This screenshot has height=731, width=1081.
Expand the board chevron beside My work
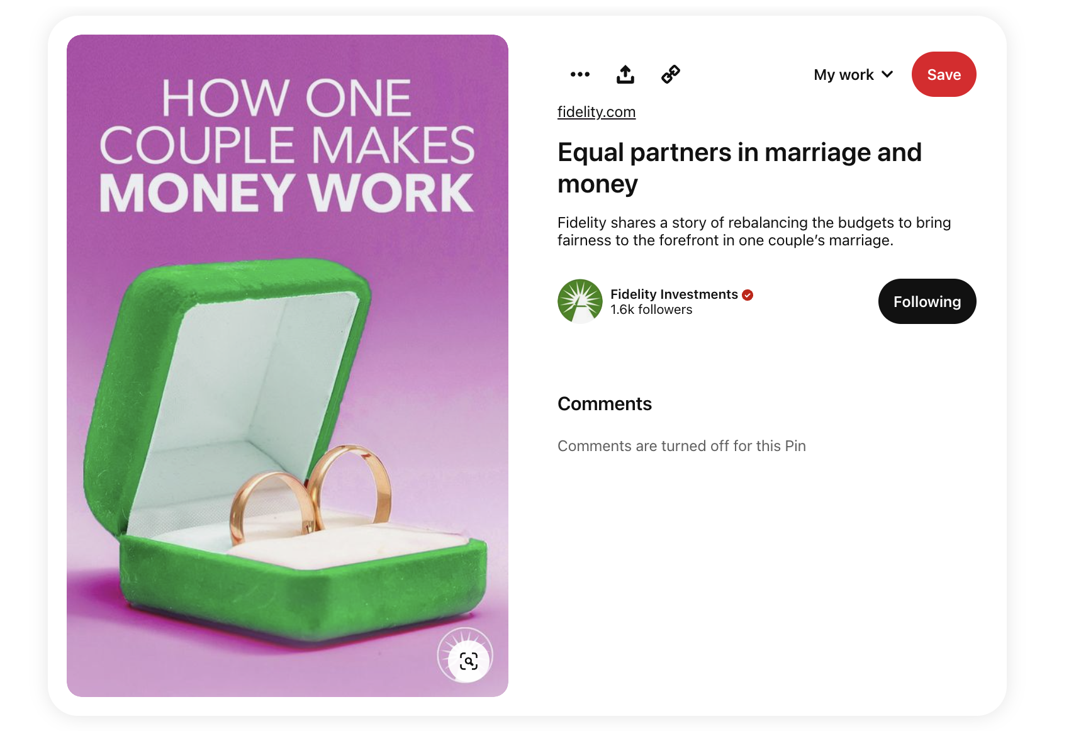[x=887, y=74]
